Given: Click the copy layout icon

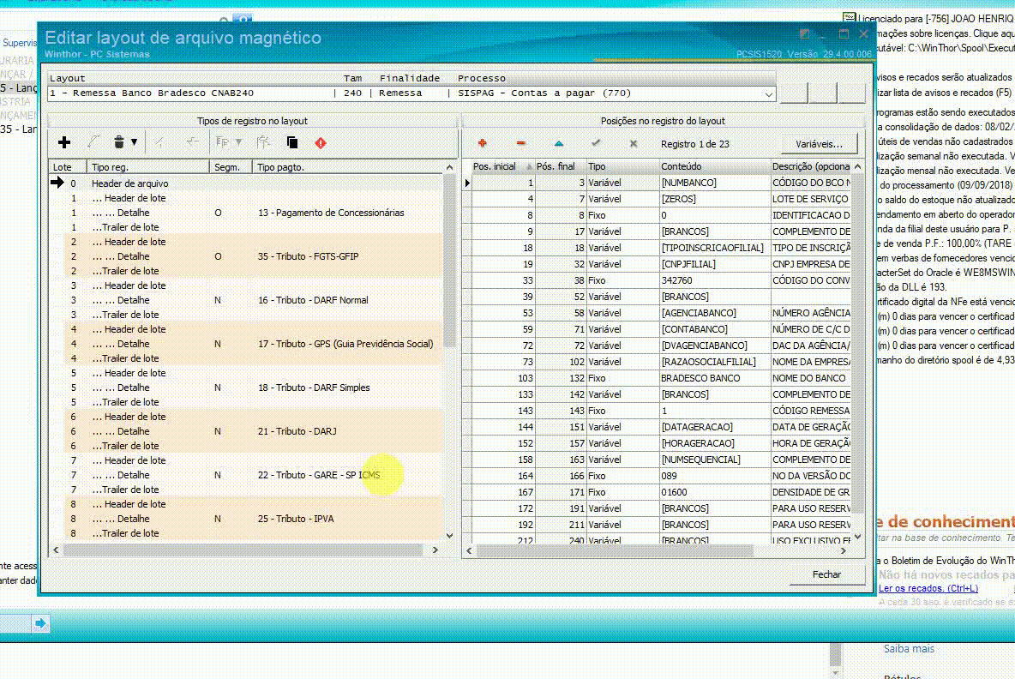Looking at the screenshot, I should click(x=292, y=142).
